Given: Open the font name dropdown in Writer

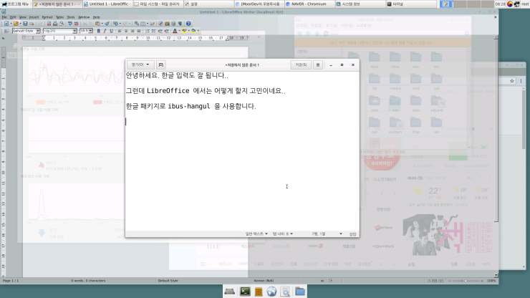Looking at the screenshot, I should [74, 31].
